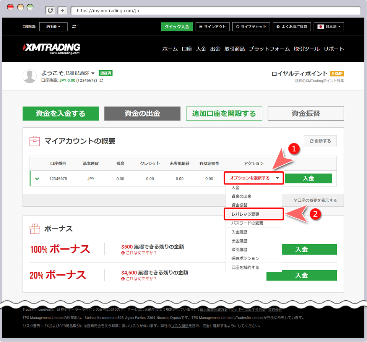The image size is (367, 342).
Task: Click the green chevron on account row 12345678
Action: (x=37, y=178)
